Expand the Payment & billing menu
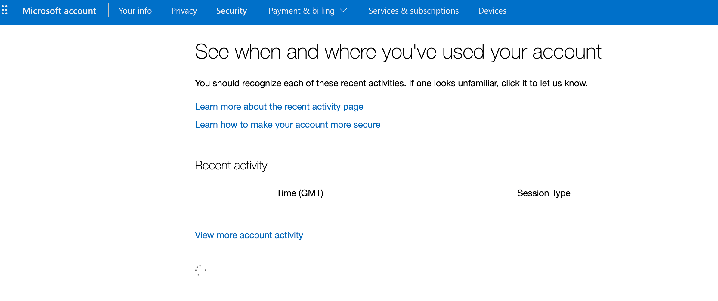718x301 pixels. pyautogui.click(x=308, y=11)
